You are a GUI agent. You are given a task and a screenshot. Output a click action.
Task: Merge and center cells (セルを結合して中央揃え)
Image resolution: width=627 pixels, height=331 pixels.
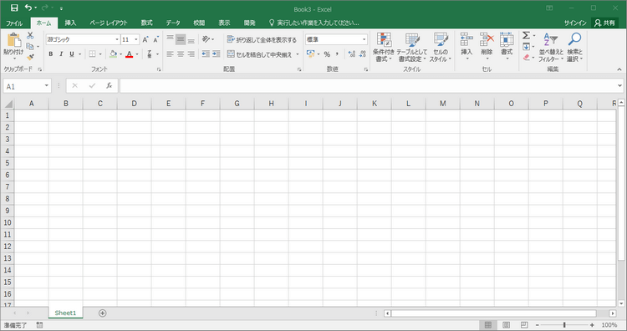pyautogui.click(x=260, y=54)
